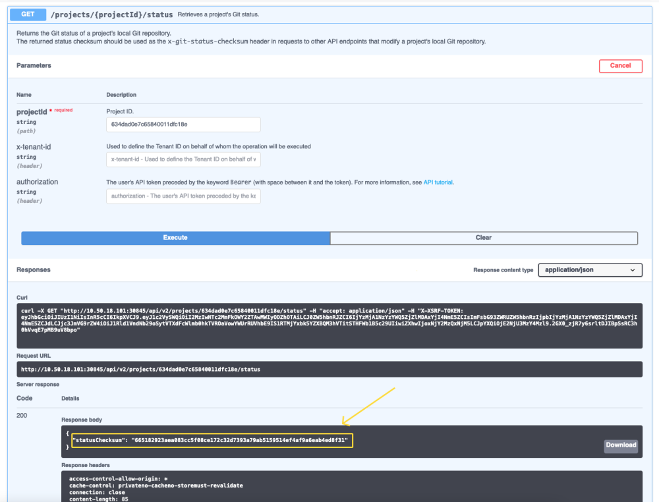The image size is (659, 502).
Task: Click the projectId parameter name
Action: (32, 112)
